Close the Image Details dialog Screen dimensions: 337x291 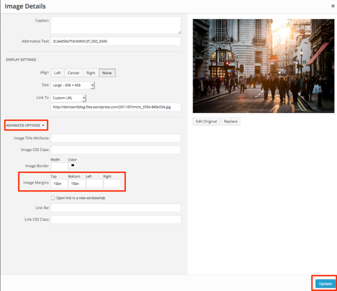coord(333,6)
